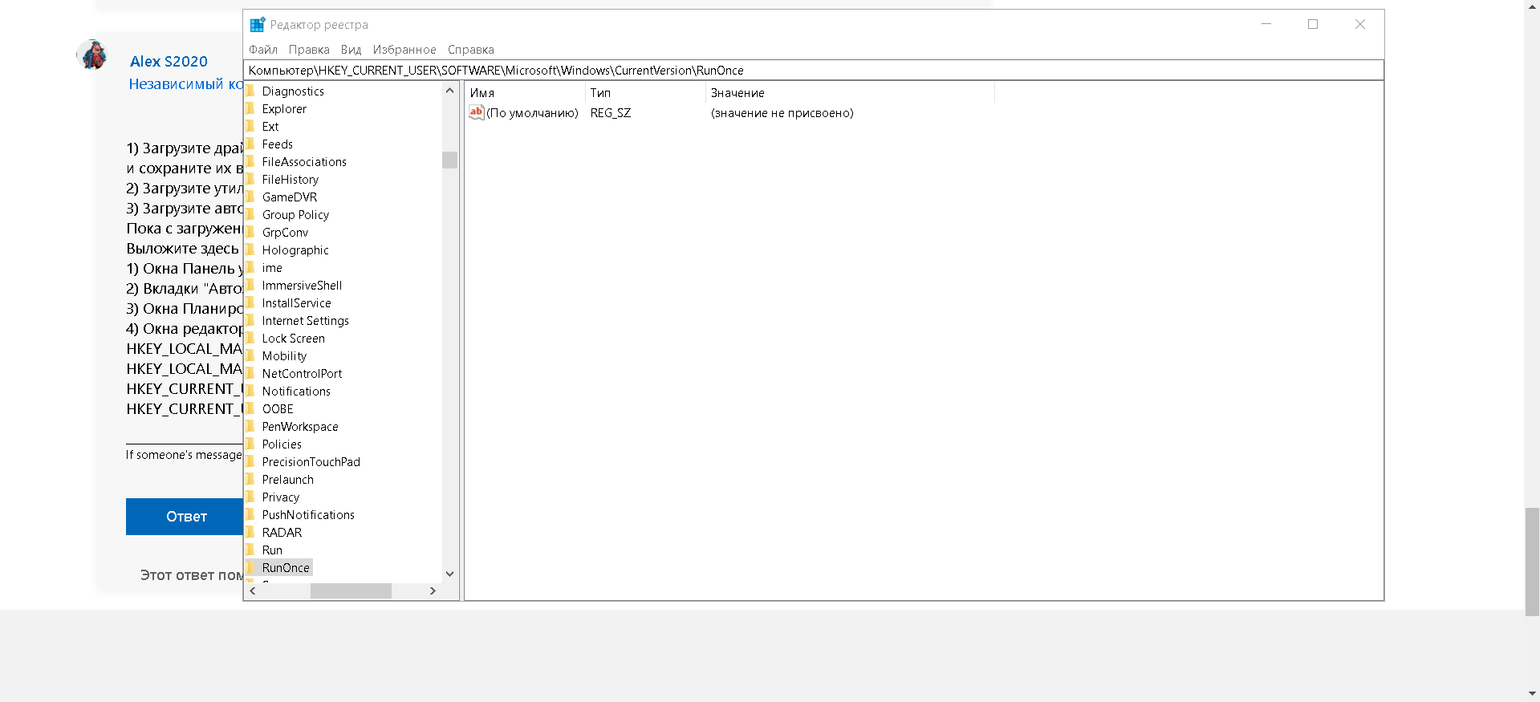Select the Holographic key
The height and width of the screenshot is (702, 1540).
point(295,250)
